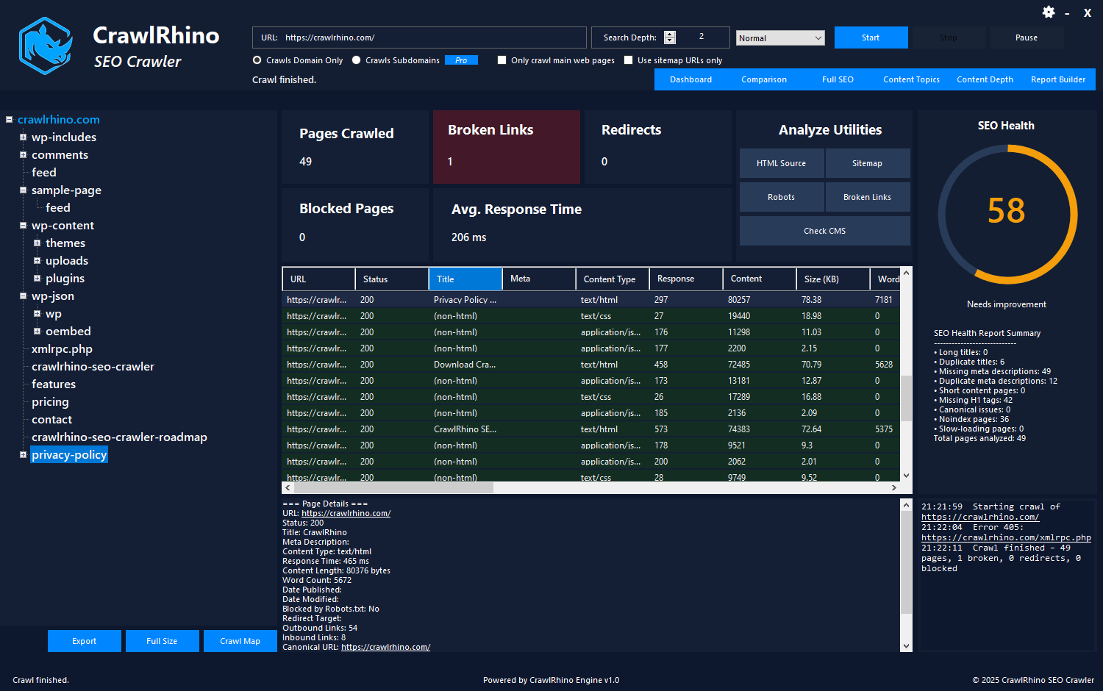Click the Broken Links utility button
This screenshot has width=1103, height=691.
(x=867, y=197)
